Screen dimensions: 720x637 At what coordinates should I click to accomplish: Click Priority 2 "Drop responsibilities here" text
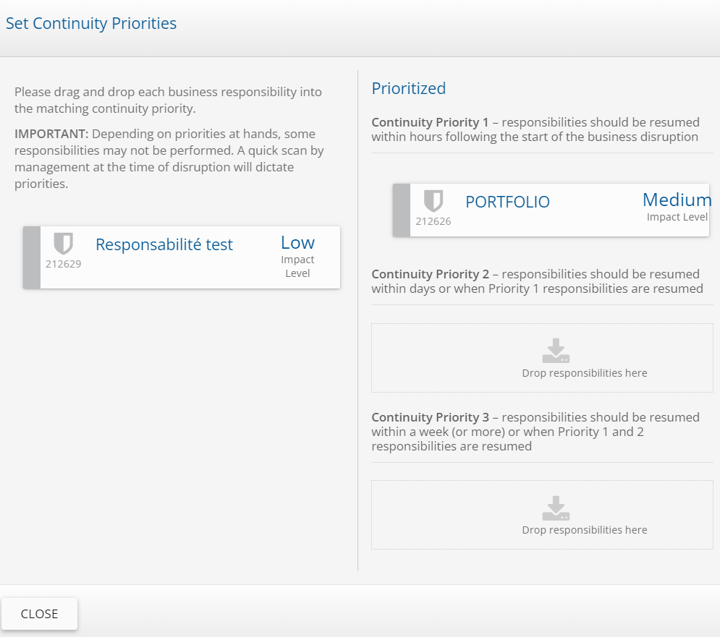click(585, 373)
